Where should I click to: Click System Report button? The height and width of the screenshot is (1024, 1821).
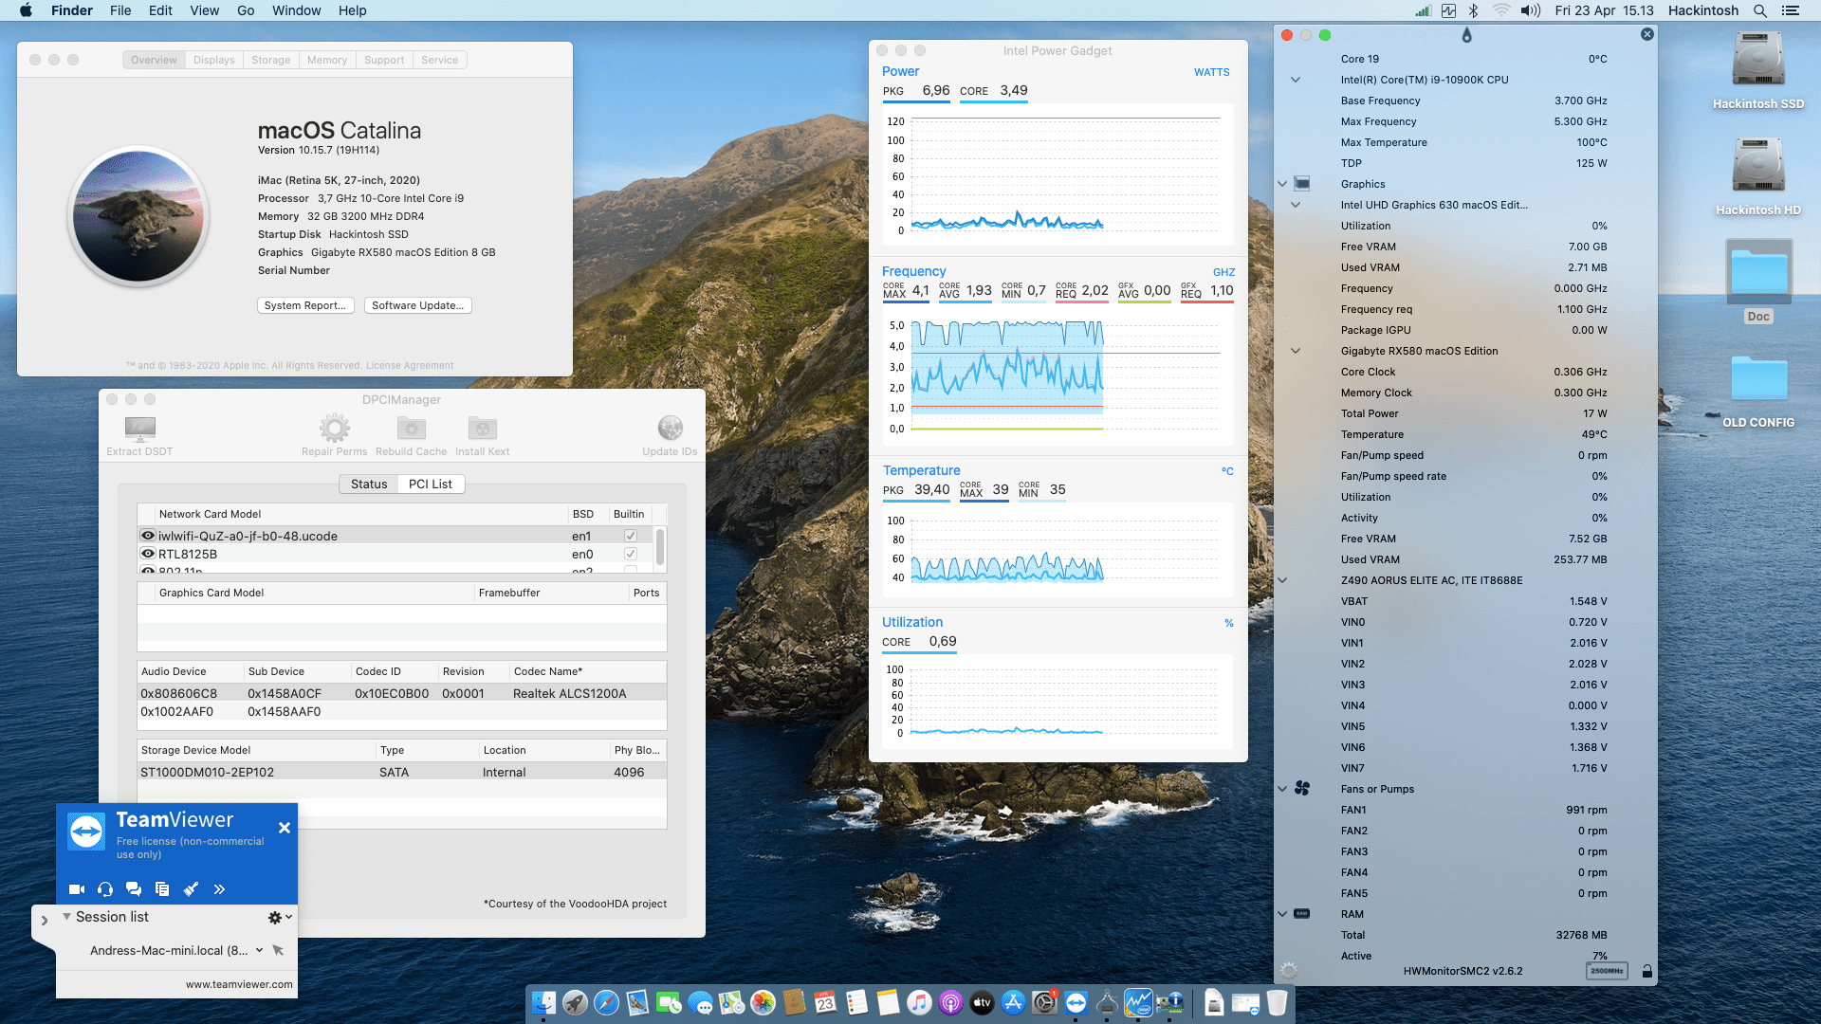tap(305, 305)
